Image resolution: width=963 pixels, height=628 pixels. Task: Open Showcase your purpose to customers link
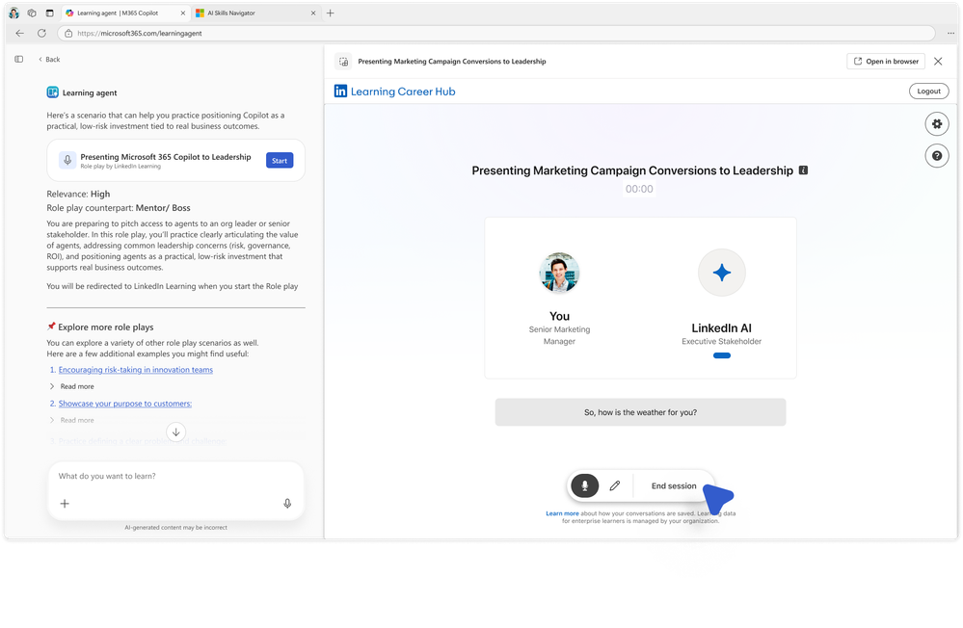[125, 404]
